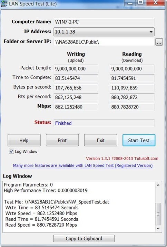Click the Write Speed line in log
Screen dimensions: 167x247
pyautogui.click(x=41, y=213)
